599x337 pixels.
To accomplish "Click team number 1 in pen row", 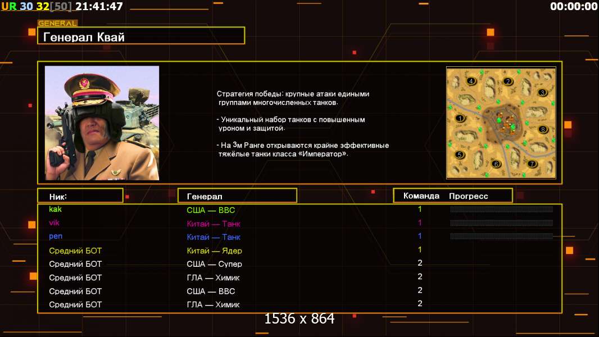I will coord(419,236).
